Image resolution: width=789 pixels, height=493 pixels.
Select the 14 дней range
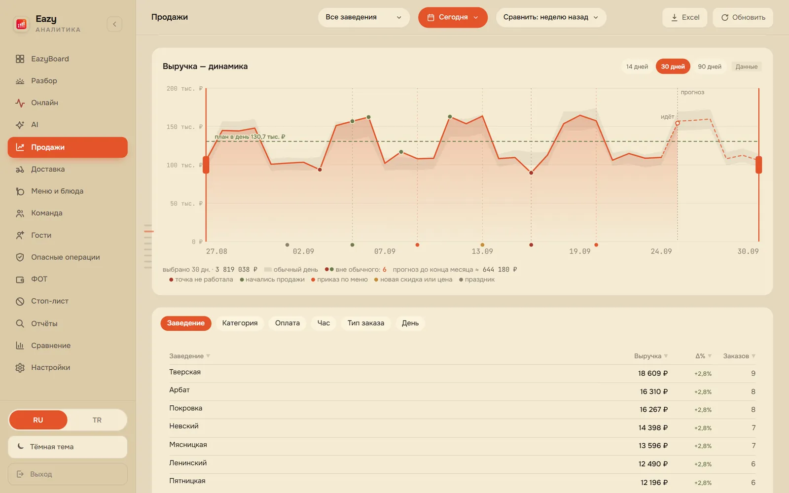point(637,67)
